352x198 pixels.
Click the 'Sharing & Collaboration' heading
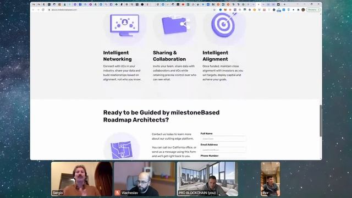tap(169, 56)
